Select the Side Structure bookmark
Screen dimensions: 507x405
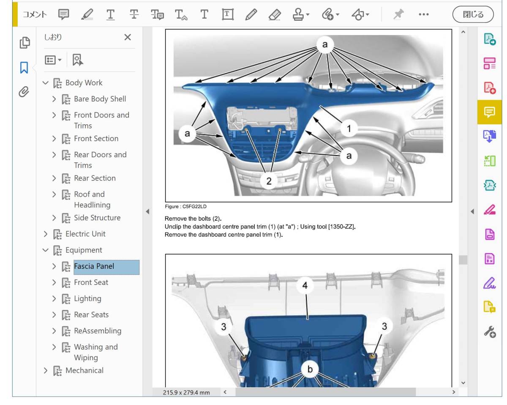pyautogui.click(x=97, y=218)
